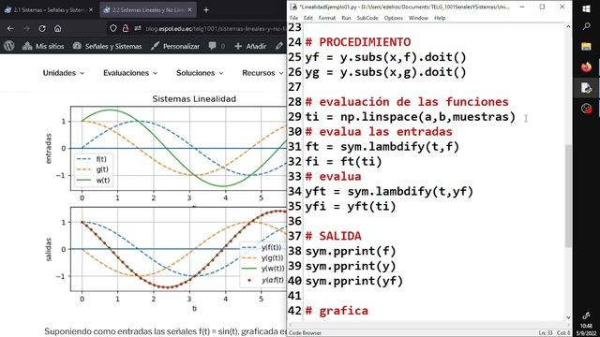
Task: Click the editor vertical scrollbar thumb
Action: click(568, 196)
